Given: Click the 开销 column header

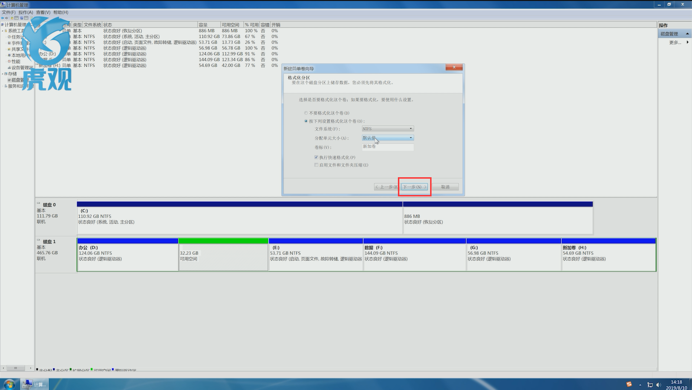Looking at the screenshot, I should pos(276,24).
